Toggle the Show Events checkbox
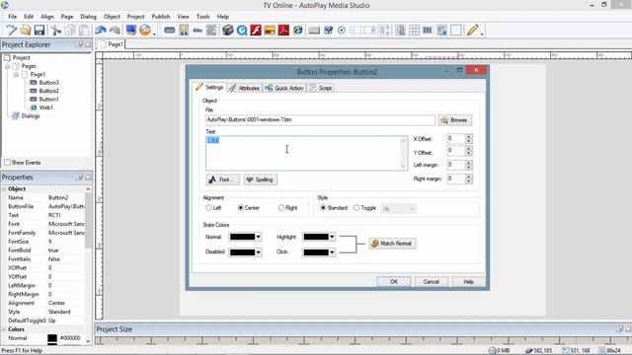This screenshot has height=355, width=632. pos(7,162)
